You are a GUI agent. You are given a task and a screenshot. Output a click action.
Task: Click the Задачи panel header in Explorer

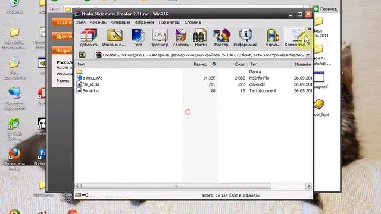click(62, 23)
